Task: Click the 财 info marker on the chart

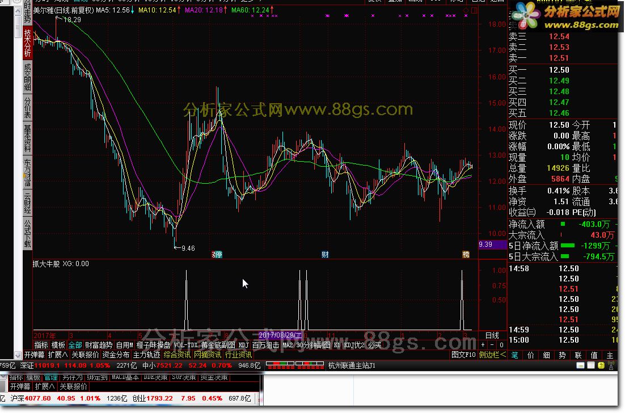Action: (x=325, y=255)
